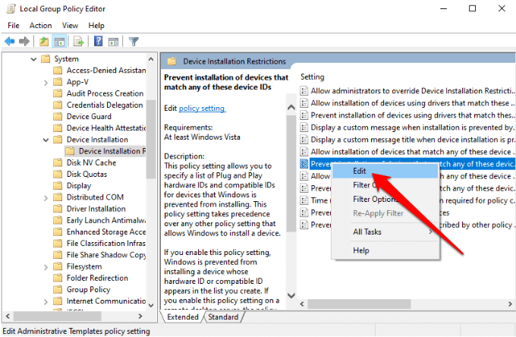The image size is (516, 337).
Task: Select Audit Process Creation tree item
Action: pyautogui.click(x=105, y=93)
